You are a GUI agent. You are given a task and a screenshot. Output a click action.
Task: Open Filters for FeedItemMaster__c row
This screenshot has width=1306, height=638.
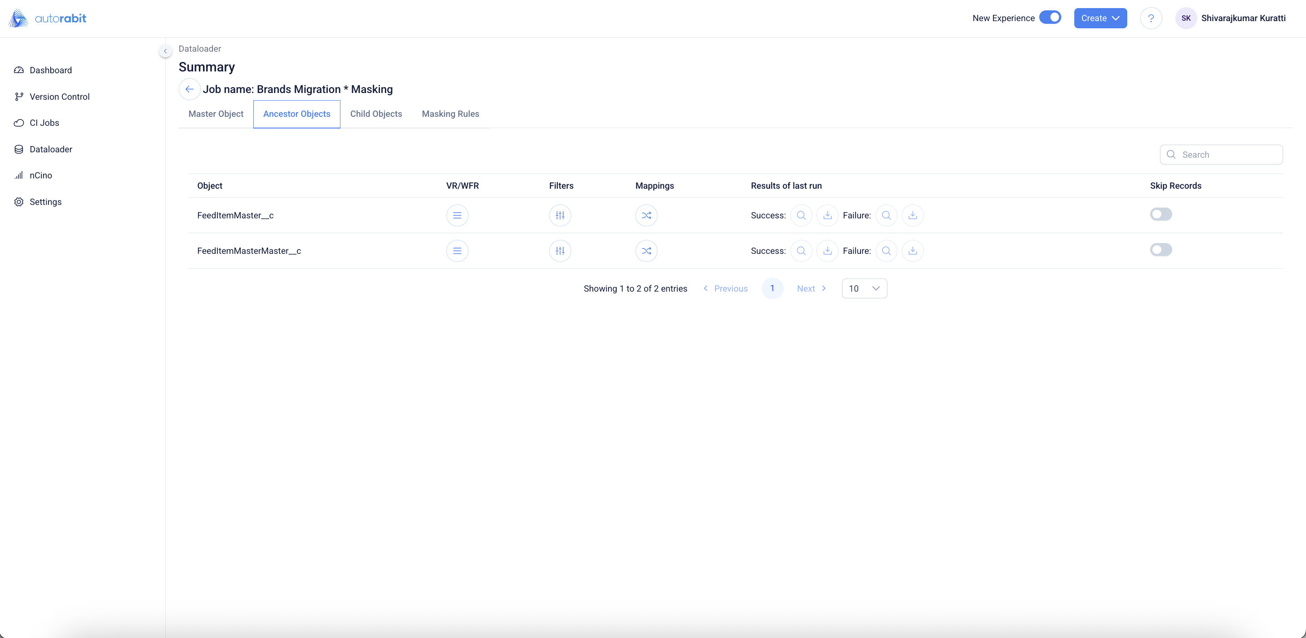[560, 215]
